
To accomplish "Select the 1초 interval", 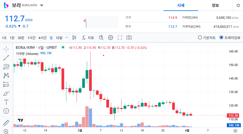I will 4,38.
